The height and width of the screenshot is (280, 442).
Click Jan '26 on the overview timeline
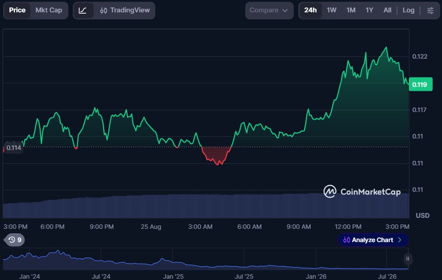[x=316, y=276]
